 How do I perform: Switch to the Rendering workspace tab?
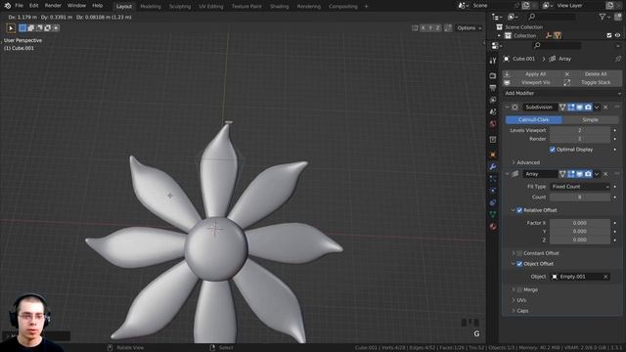coord(309,7)
